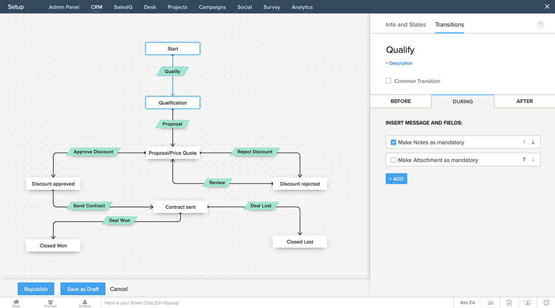Close the Setup window with X icon
Viewport: 555px width, 308px height.
pyautogui.click(x=547, y=7)
